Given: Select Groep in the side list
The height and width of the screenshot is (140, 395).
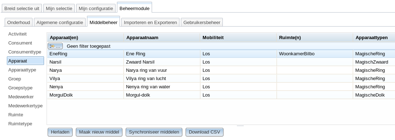Looking at the screenshot, I should pyautogui.click(x=14, y=79).
